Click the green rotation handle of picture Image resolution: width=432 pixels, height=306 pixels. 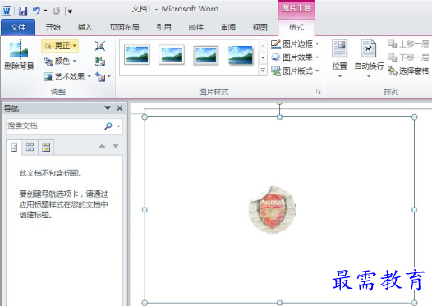point(279,103)
